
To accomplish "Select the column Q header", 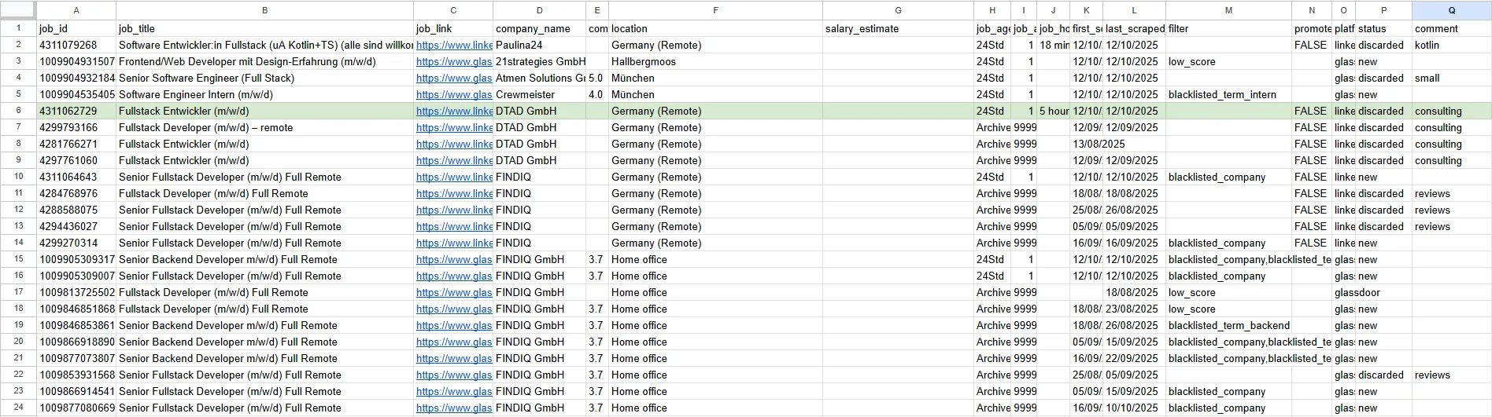I will (x=1451, y=10).
